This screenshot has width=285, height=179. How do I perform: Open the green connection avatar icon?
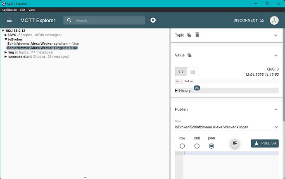(x=274, y=21)
